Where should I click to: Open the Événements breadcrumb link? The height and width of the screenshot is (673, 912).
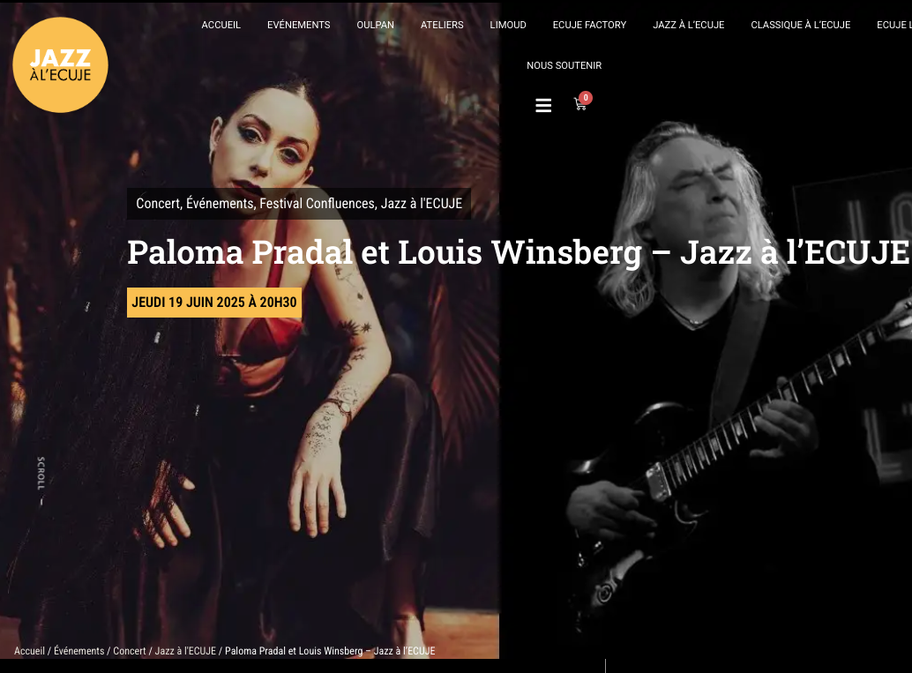pos(79,651)
